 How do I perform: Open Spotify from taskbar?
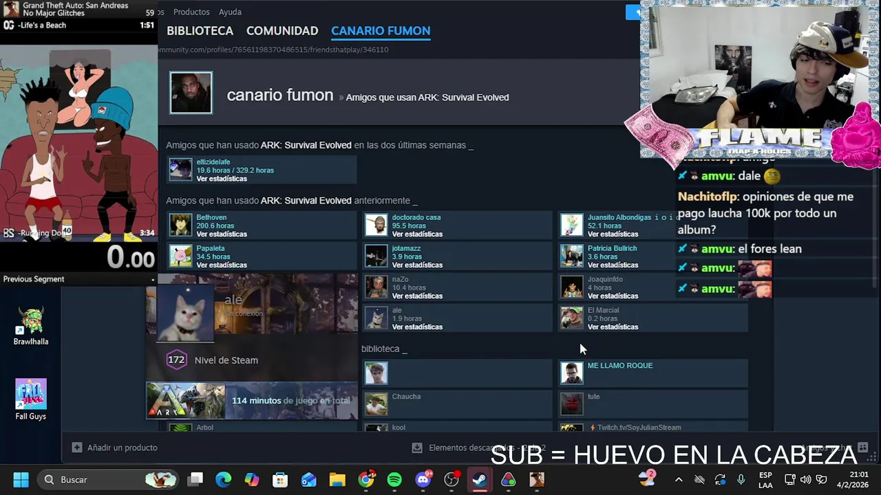tap(394, 479)
